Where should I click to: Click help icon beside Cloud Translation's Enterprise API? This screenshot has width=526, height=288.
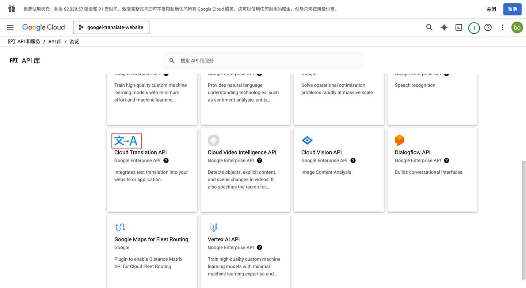click(x=166, y=160)
